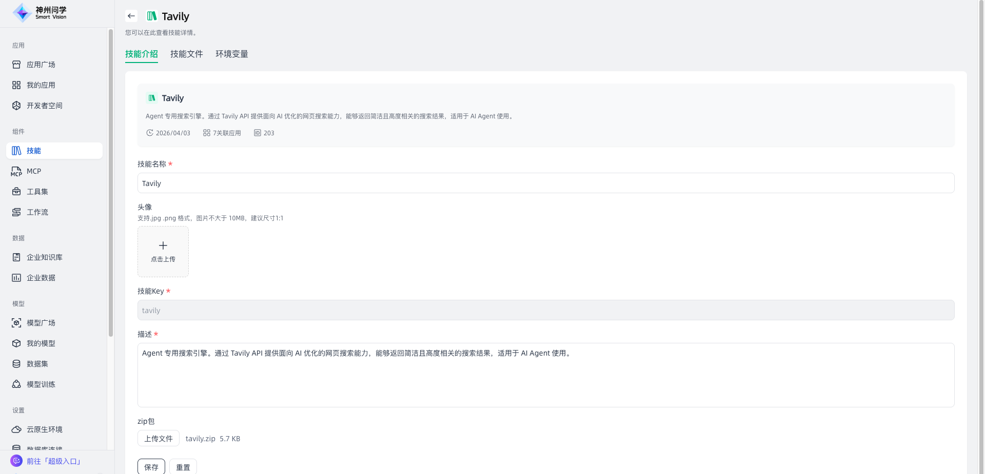This screenshot has height=474, width=985.
Task: Follow the 前往「超级入口」 link
Action: [54, 461]
